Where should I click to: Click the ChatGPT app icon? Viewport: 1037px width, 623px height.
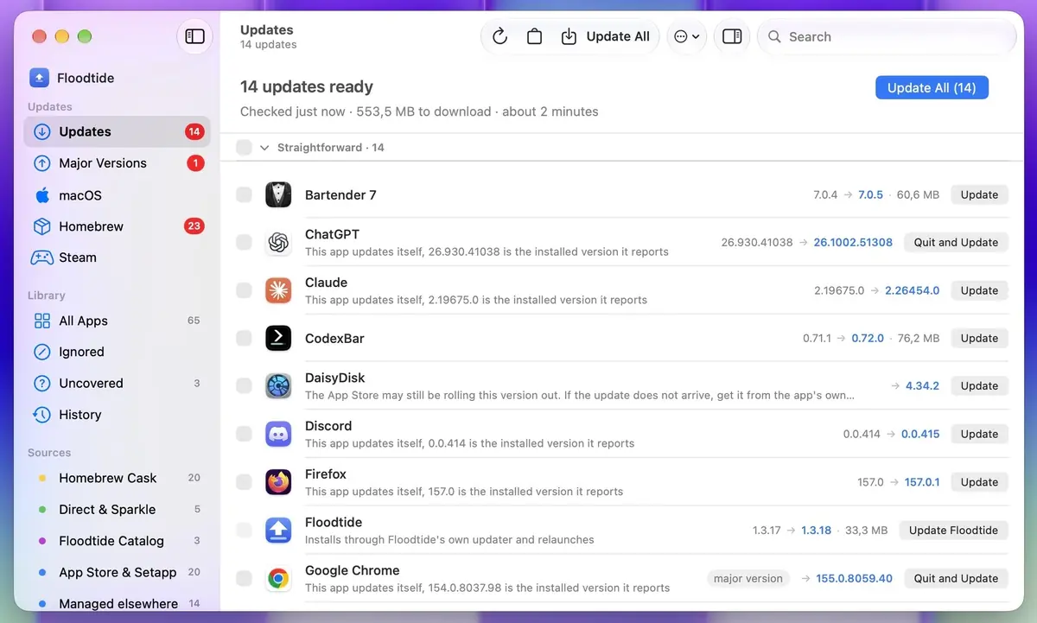[x=278, y=243]
